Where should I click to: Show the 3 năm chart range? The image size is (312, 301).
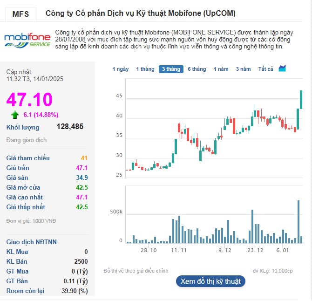243,69
